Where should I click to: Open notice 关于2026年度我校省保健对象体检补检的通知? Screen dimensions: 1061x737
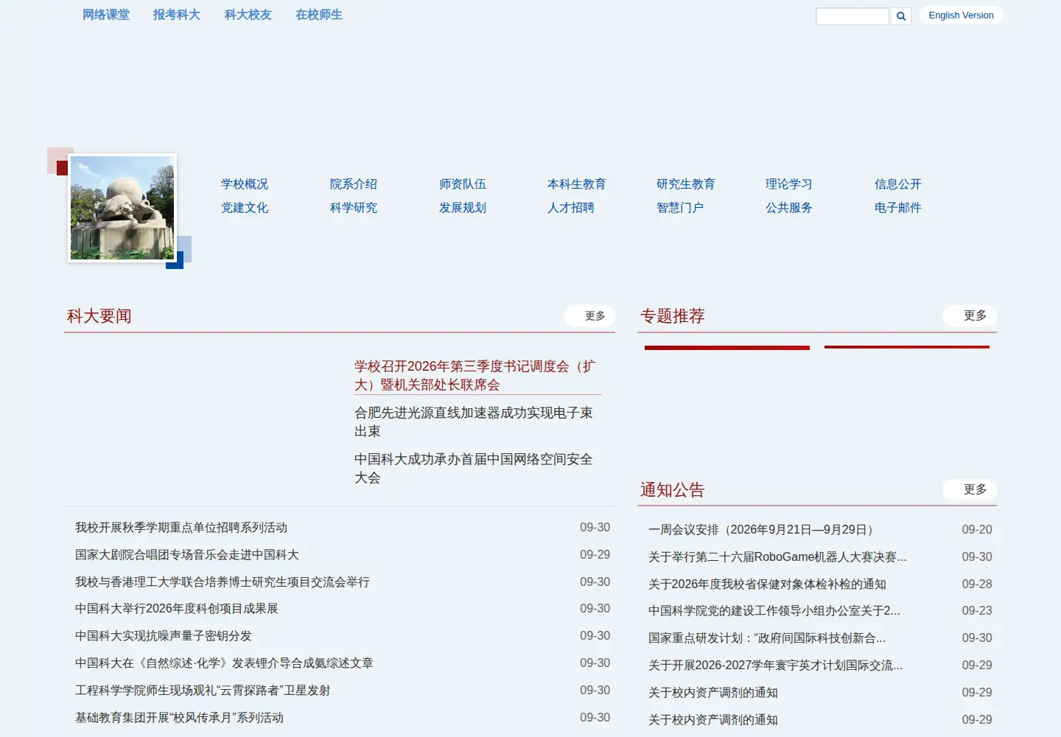767,584
